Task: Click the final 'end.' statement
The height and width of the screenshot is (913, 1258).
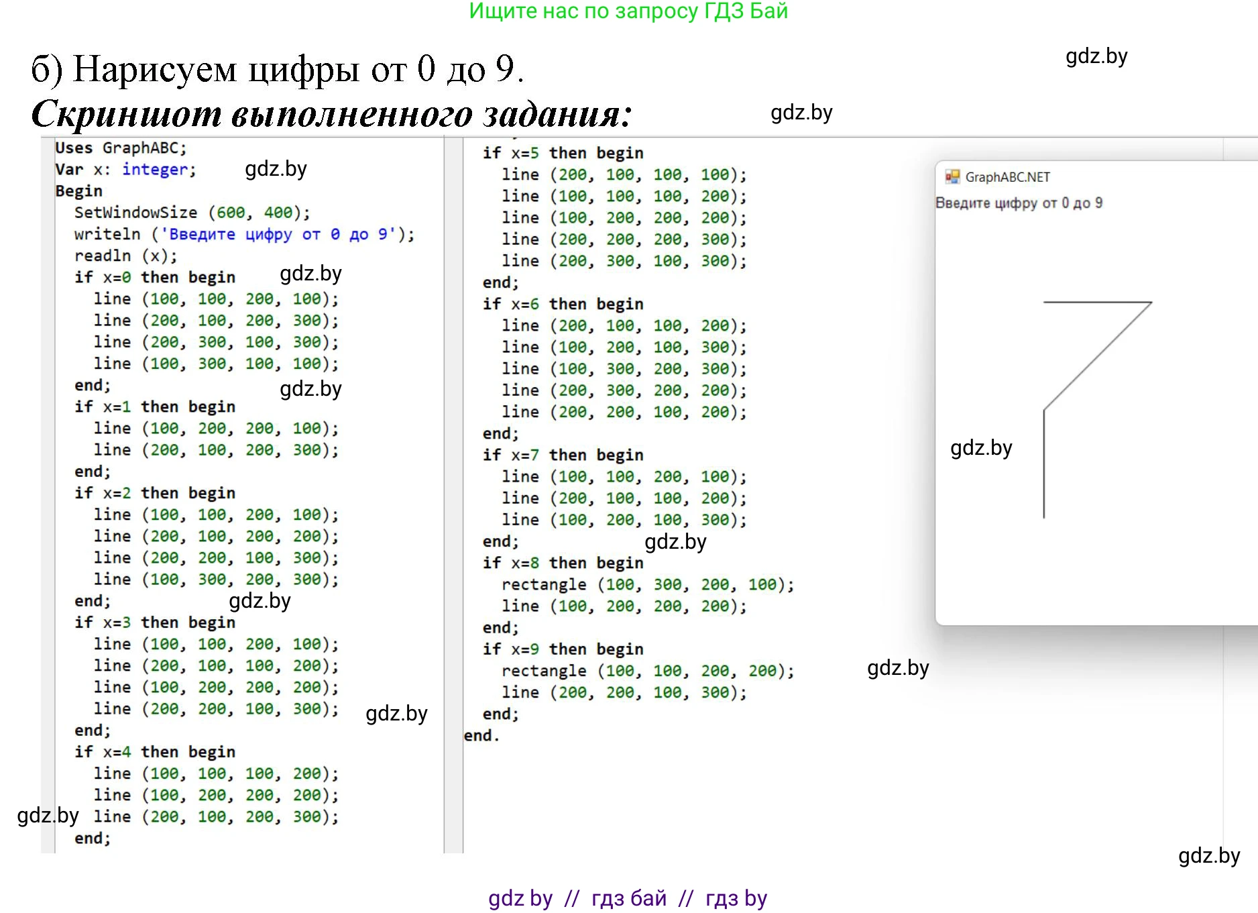Action: click(x=481, y=735)
